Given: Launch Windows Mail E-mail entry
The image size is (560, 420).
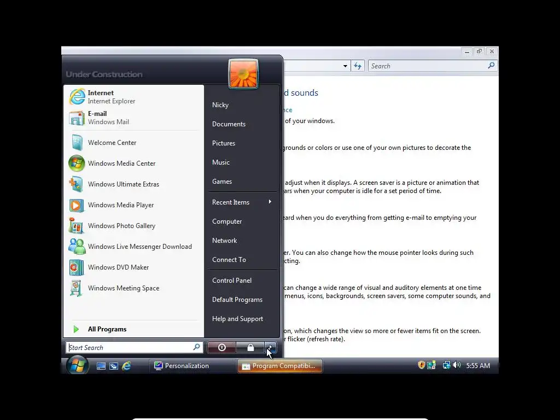Looking at the screenshot, I should point(132,118).
